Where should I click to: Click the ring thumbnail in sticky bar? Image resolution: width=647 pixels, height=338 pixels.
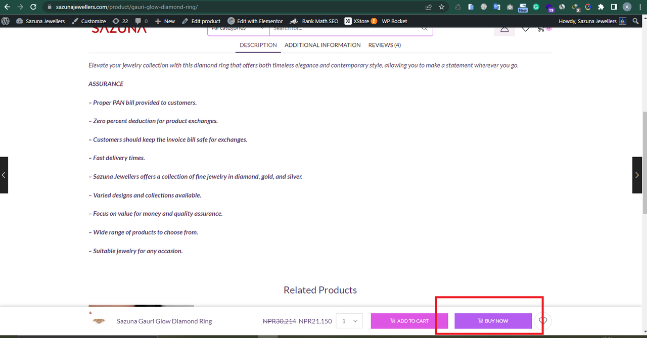tap(99, 321)
